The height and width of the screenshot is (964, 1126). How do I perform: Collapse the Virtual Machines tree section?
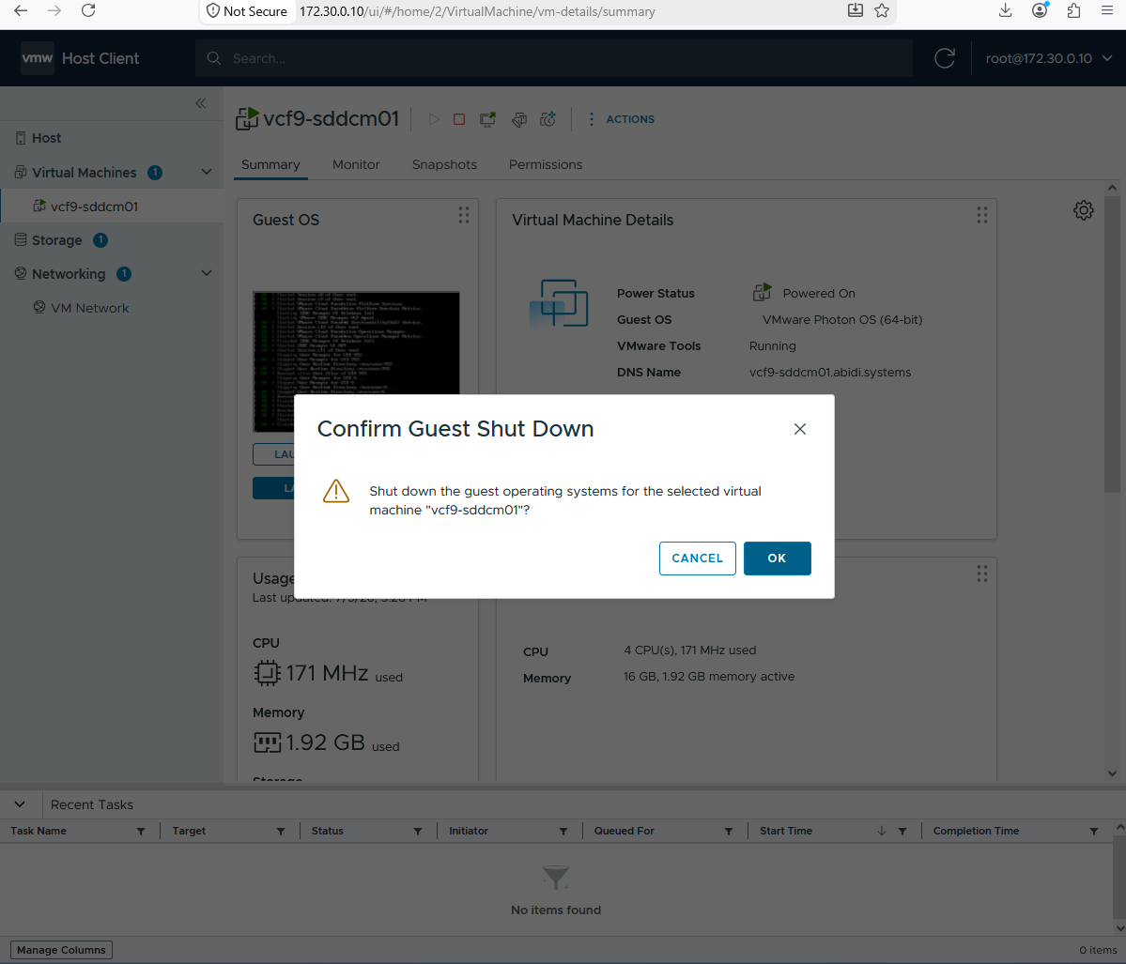coord(206,173)
